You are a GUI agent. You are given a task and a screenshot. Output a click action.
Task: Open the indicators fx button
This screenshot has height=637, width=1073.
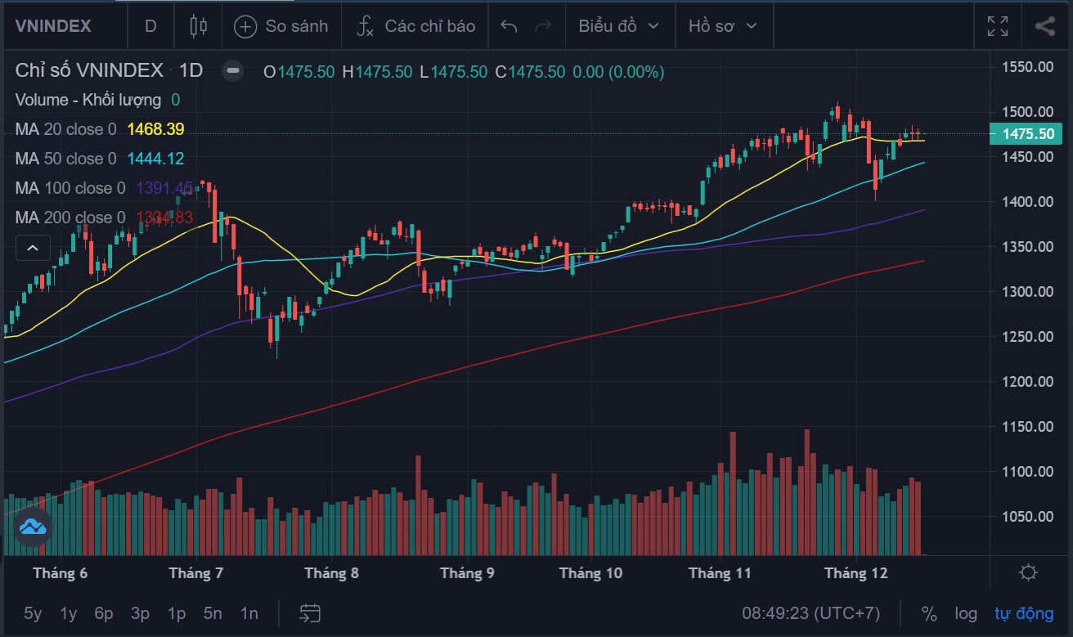pos(365,26)
